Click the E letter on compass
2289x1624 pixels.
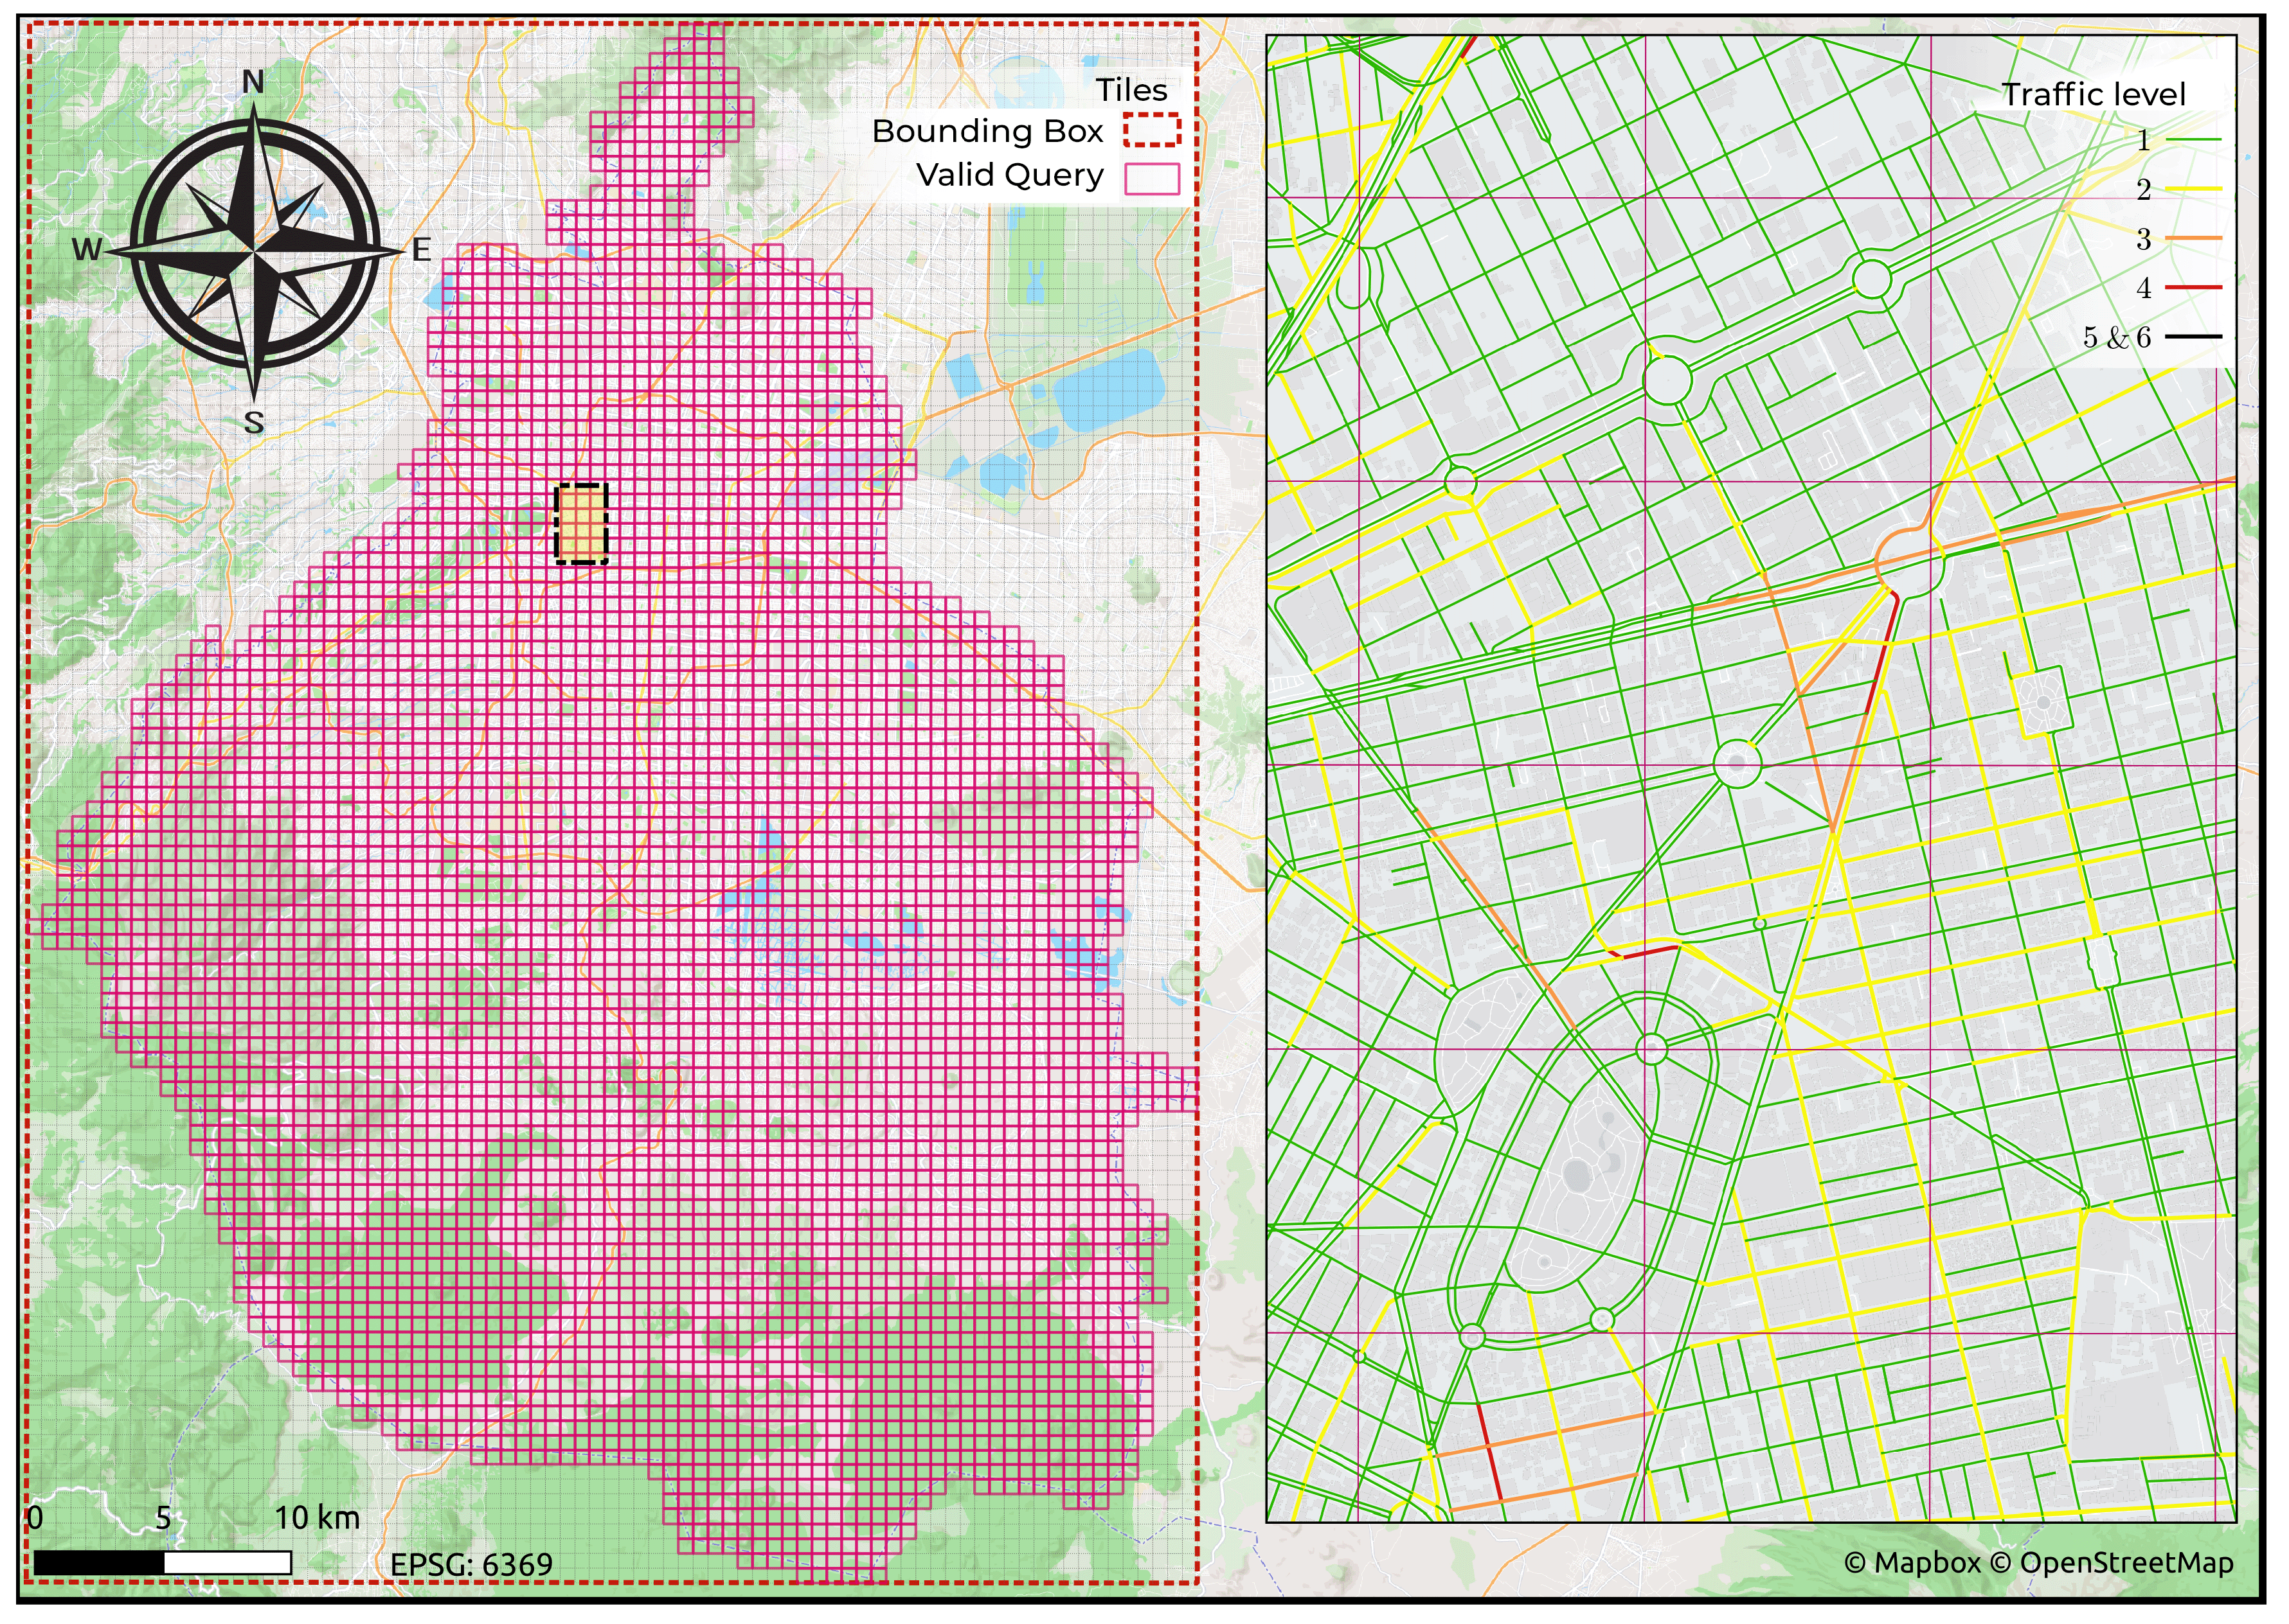[x=421, y=250]
